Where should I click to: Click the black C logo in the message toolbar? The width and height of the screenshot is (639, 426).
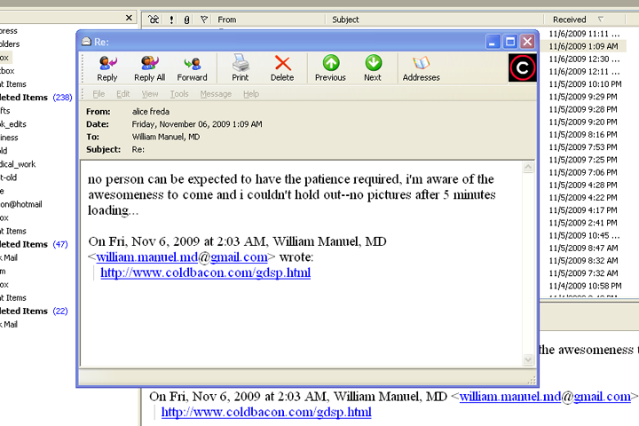523,67
